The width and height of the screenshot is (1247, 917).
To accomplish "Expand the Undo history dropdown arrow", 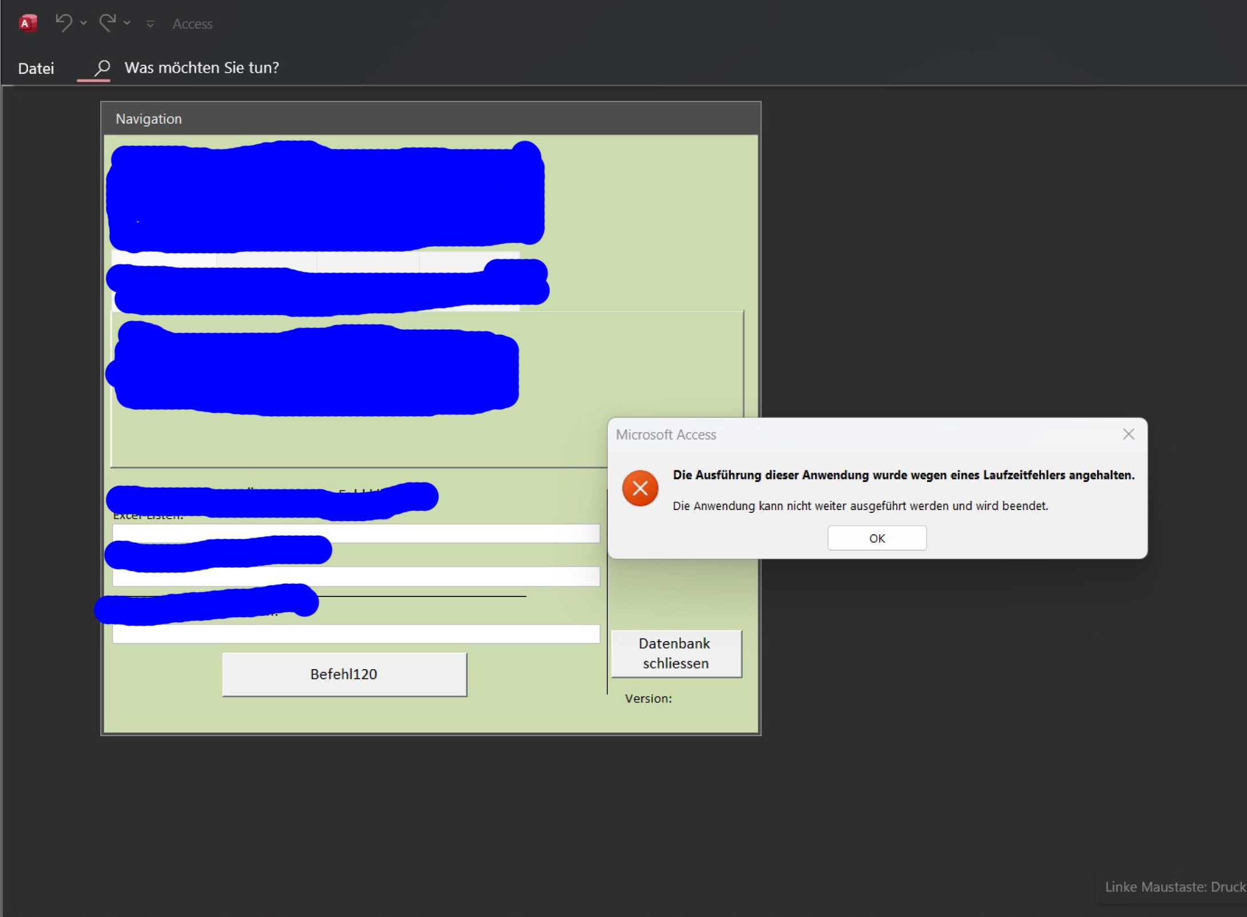I will point(84,23).
